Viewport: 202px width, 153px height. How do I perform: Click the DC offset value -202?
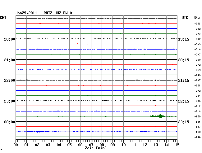coord(197,91)
